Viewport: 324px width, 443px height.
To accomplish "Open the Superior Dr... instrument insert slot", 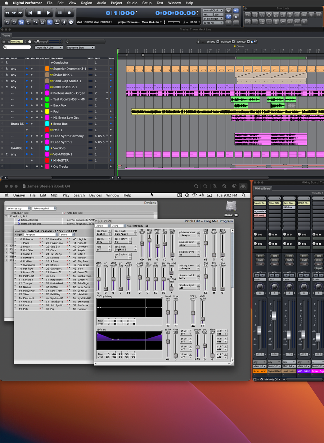I will pos(260,203).
